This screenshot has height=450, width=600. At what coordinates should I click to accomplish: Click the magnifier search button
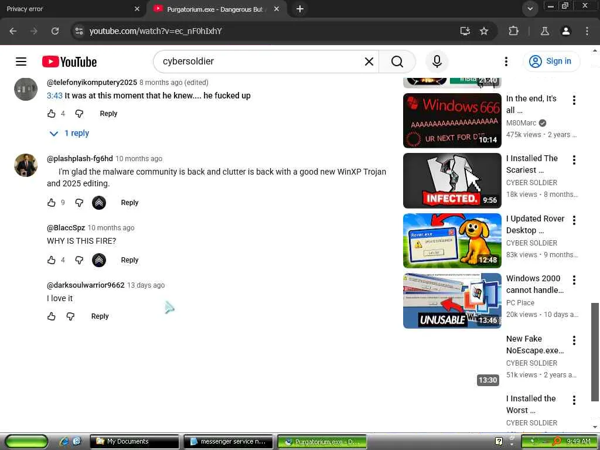pos(397,62)
